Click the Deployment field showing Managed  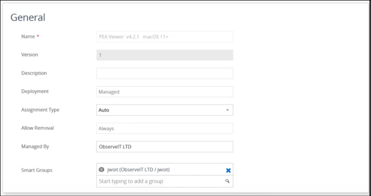click(x=164, y=92)
